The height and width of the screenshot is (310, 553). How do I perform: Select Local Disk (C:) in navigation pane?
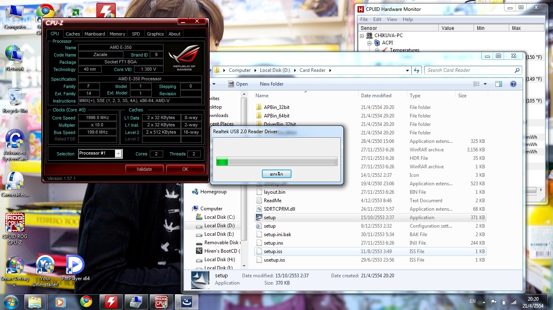coord(219,217)
